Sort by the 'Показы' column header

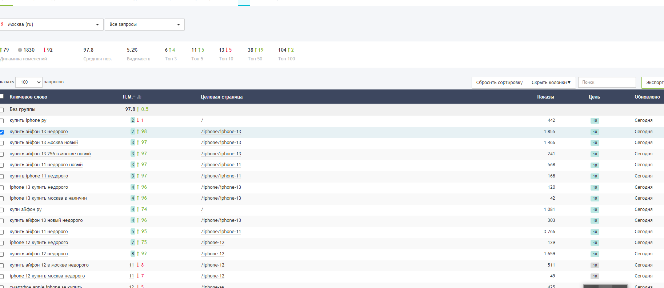coord(545,97)
